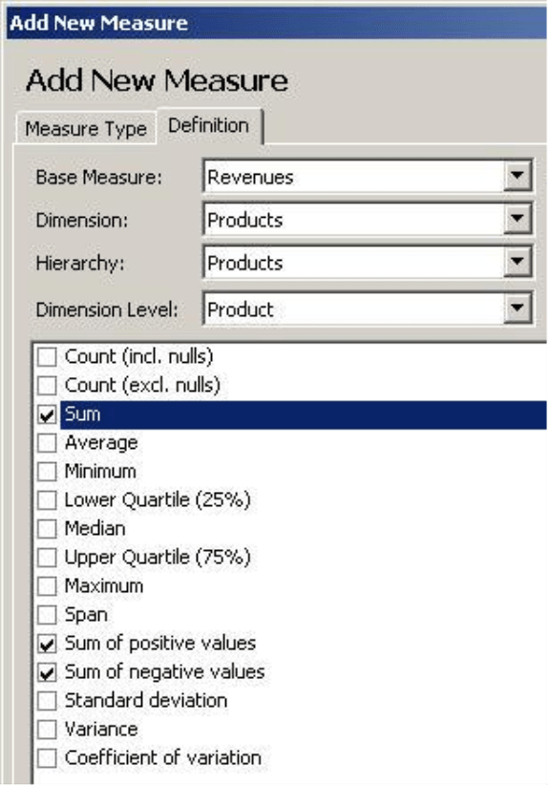Uncheck Sum of positive values
Viewport: 548px width, 785px height.
click(47, 644)
